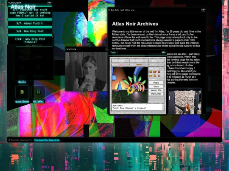The image size is (229, 171).
Task: Click the 'In the dark, I will follow you.' title
Action: pyautogui.click(x=122, y=10)
